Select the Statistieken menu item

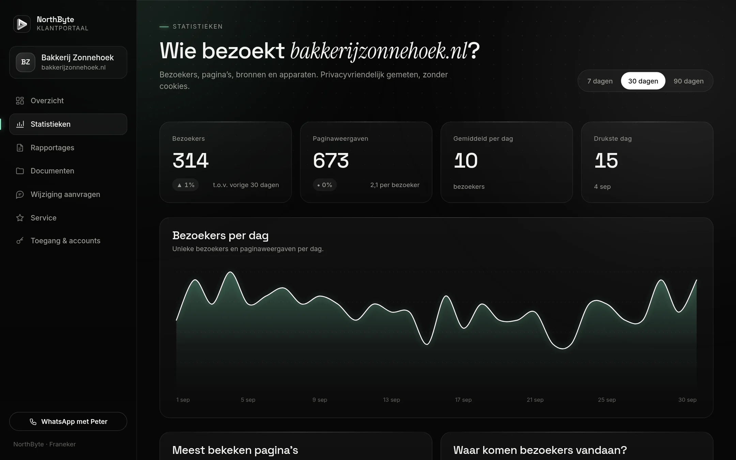pos(68,124)
